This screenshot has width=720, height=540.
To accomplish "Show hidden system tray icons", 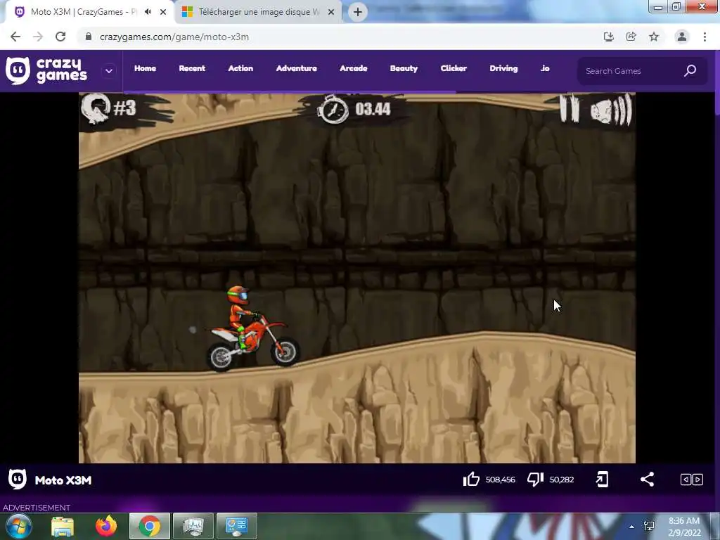I will (x=632, y=527).
